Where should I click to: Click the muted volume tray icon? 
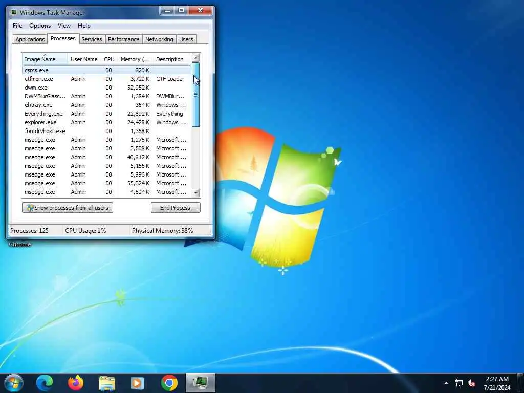click(x=471, y=383)
